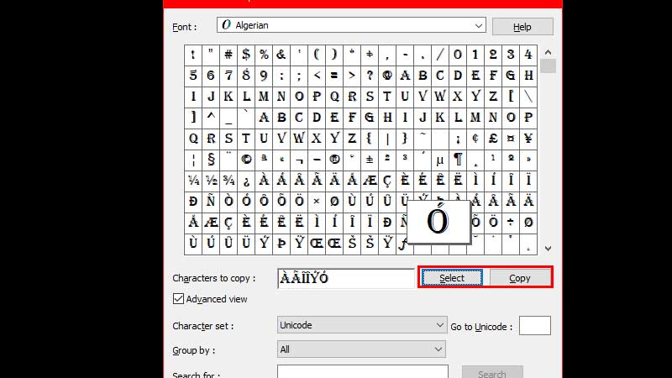Select the pilcrow ¶ paragraph symbol
The height and width of the screenshot is (378, 672).
click(458, 160)
